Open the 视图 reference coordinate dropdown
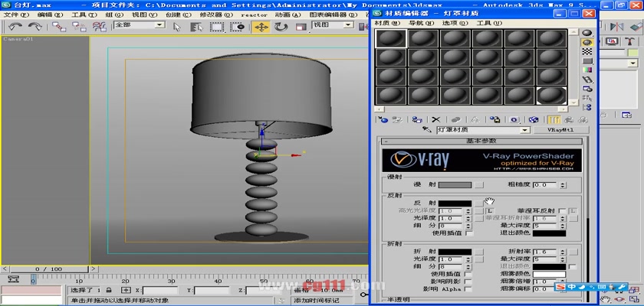 pos(348,25)
